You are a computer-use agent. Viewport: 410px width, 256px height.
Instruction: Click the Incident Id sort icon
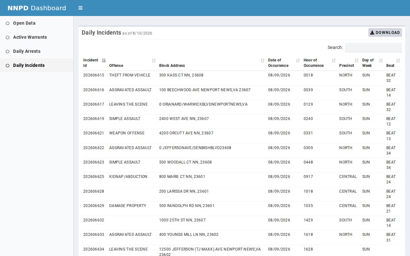103,60
